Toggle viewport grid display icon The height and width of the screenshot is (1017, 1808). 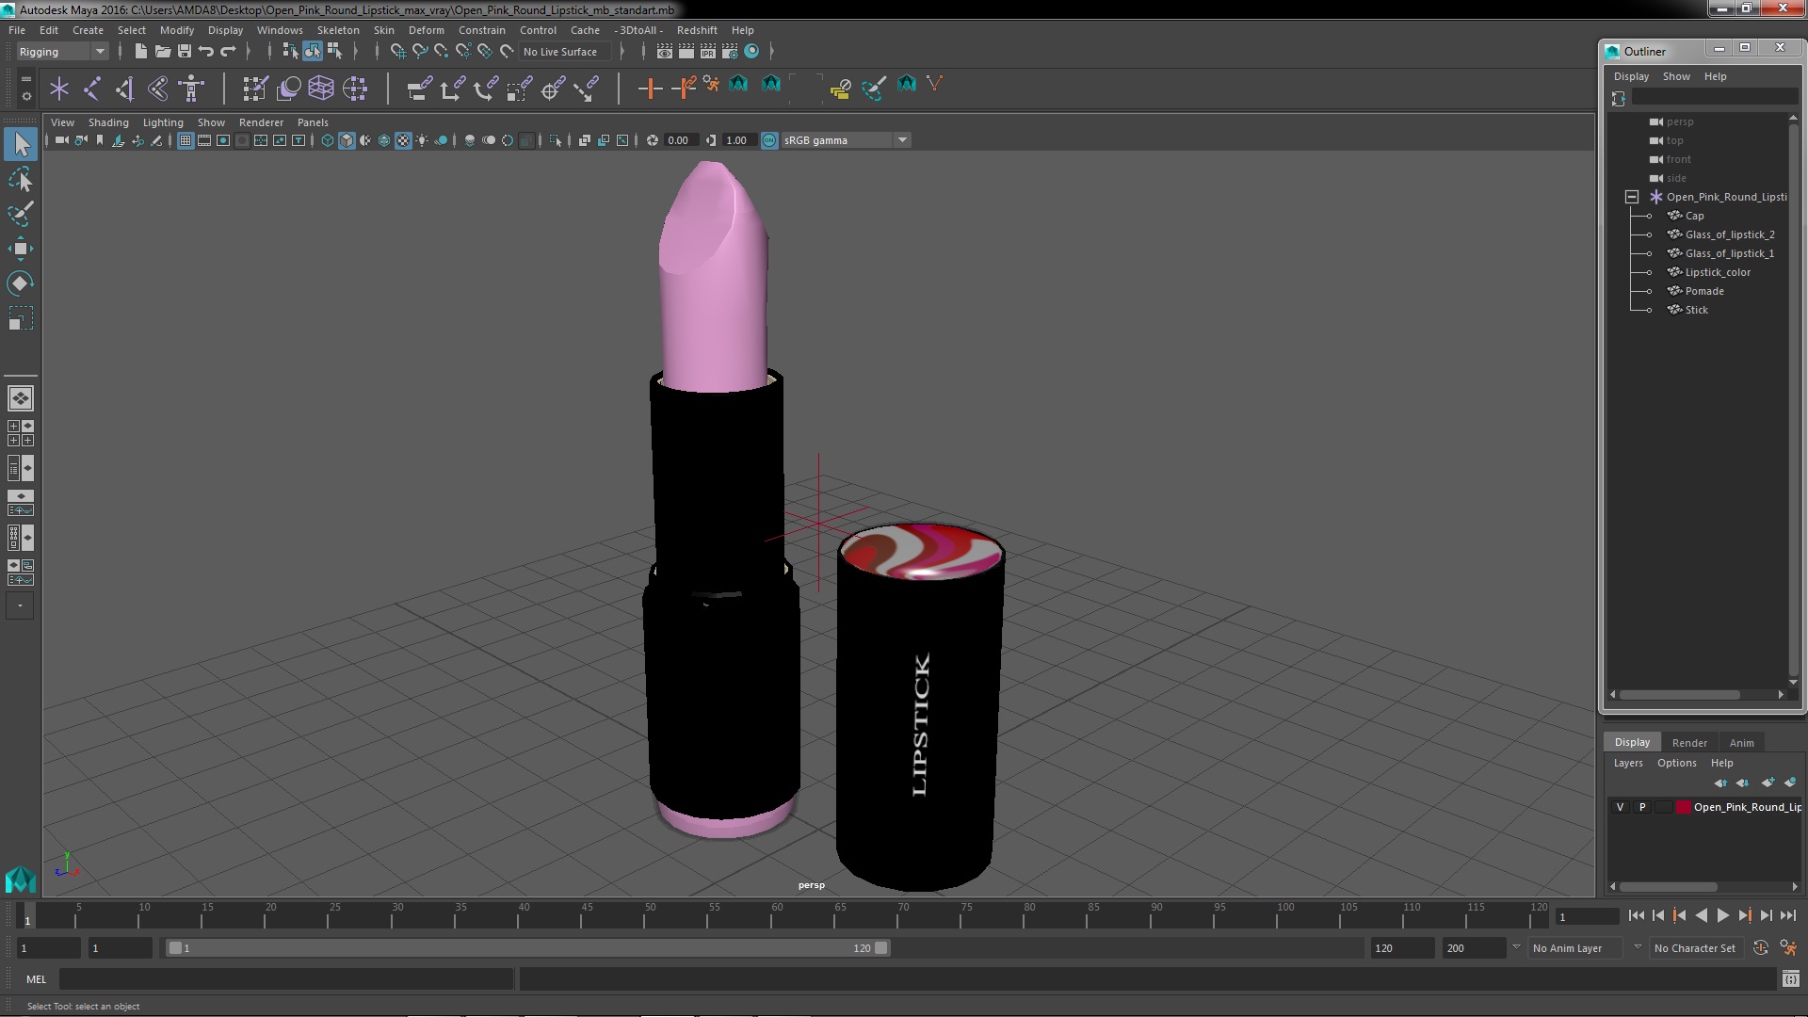coord(186,140)
